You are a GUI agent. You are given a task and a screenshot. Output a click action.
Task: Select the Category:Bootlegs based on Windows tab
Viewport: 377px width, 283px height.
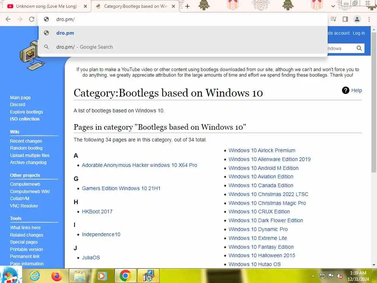click(135, 7)
